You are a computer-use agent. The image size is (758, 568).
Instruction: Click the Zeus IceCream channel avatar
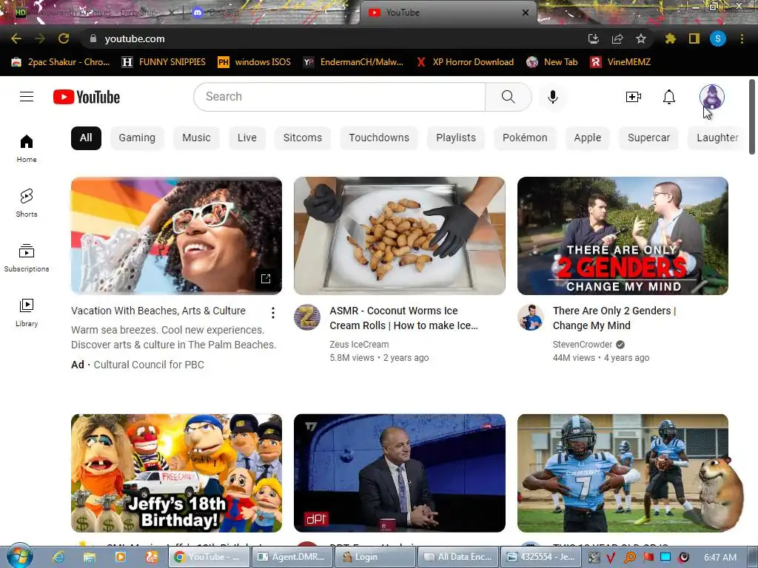click(307, 317)
